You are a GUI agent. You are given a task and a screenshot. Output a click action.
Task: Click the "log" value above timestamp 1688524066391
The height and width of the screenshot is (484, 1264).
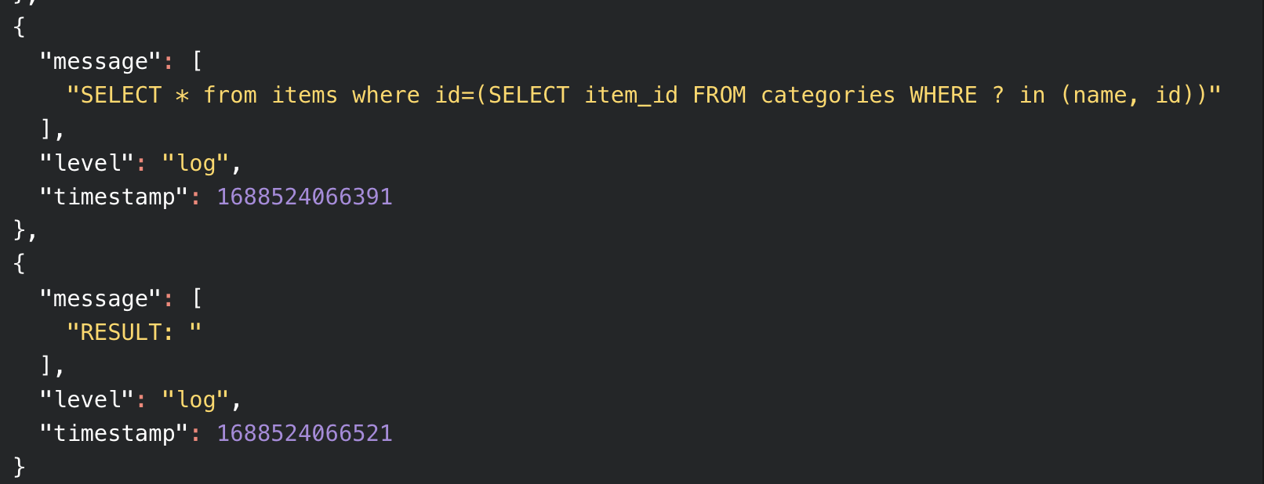[x=195, y=163]
